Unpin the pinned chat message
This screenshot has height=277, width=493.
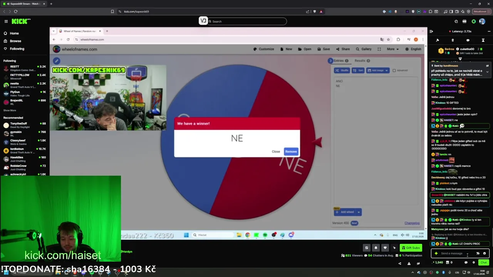pos(487,66)
